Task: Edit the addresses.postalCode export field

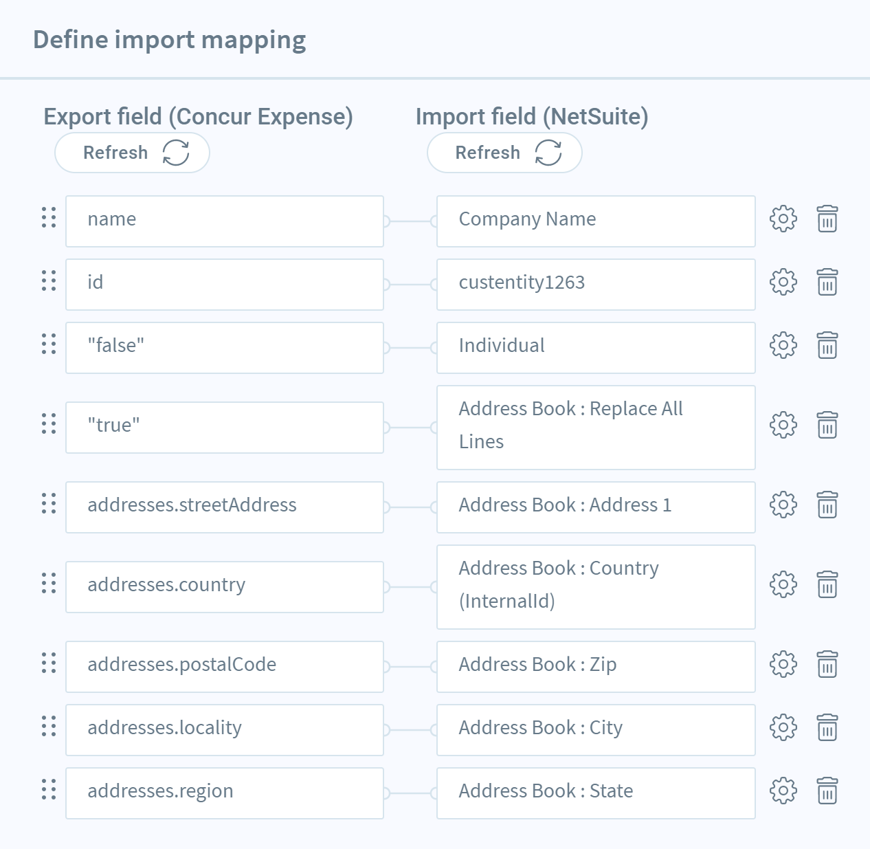Action: (225, 667)
